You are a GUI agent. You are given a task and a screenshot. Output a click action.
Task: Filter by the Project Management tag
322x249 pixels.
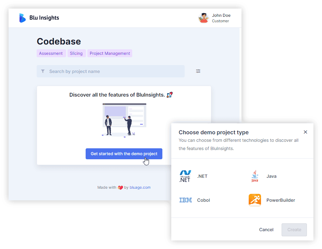point(110,53)
